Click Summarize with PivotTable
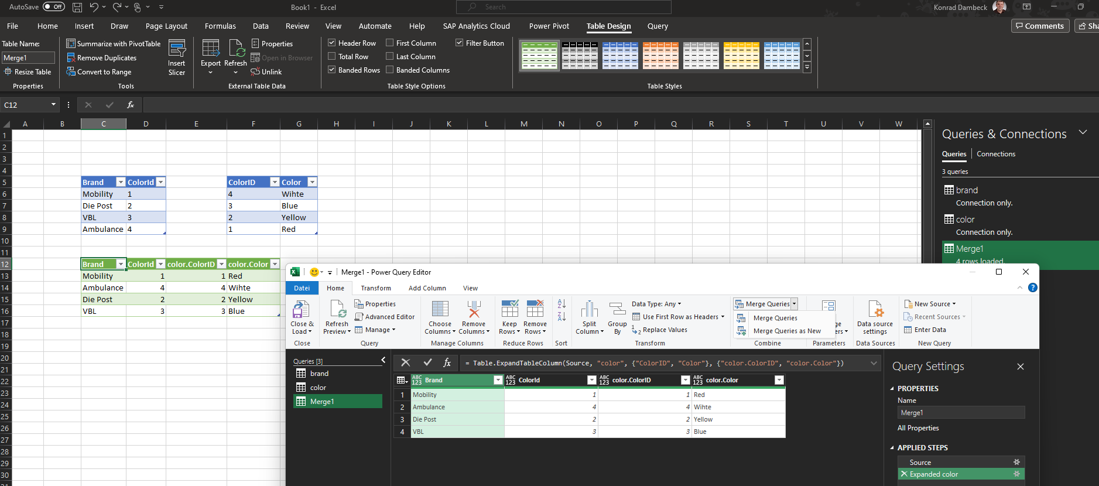The image size is (1099, 486). [114, 43]
